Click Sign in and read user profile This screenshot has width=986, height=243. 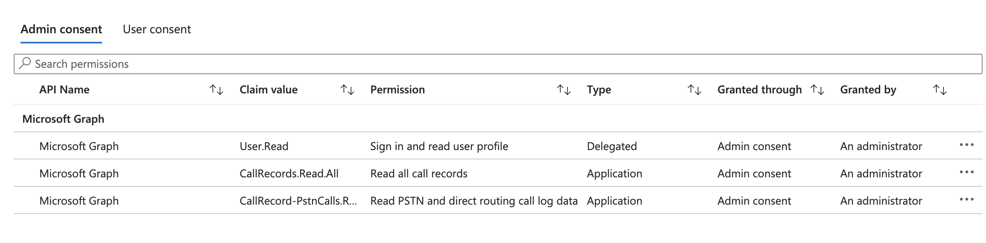[x=439, y=146]
